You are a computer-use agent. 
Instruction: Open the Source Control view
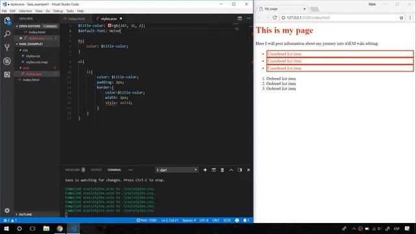coord(7,47)
